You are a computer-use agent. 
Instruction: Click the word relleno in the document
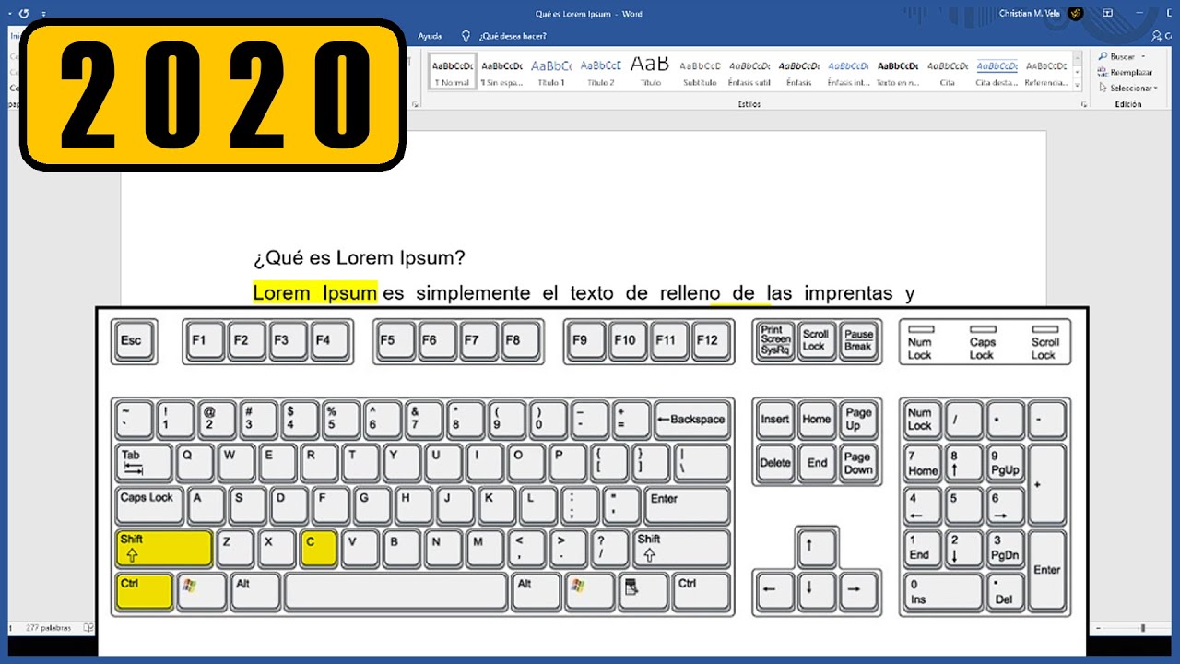point(690,293)
